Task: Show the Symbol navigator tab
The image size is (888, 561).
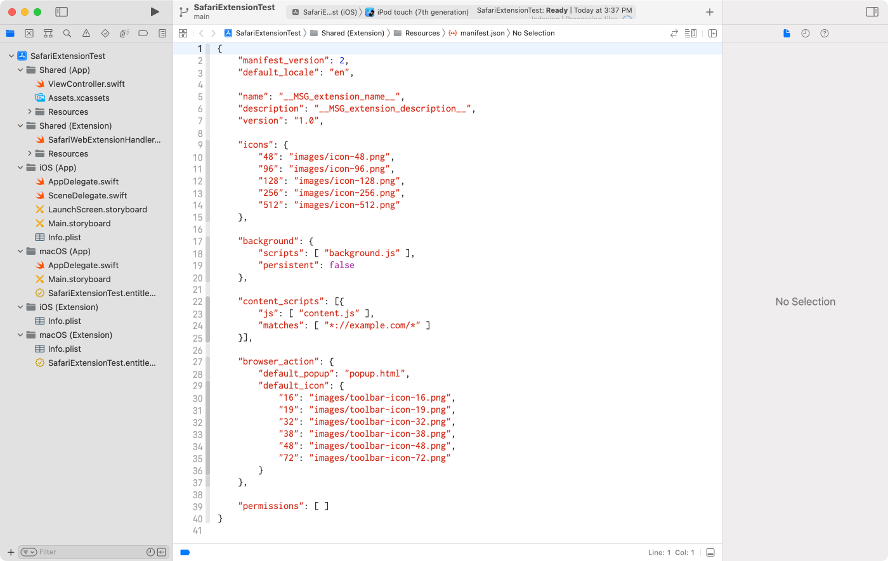Action: (x=48, y=33)
